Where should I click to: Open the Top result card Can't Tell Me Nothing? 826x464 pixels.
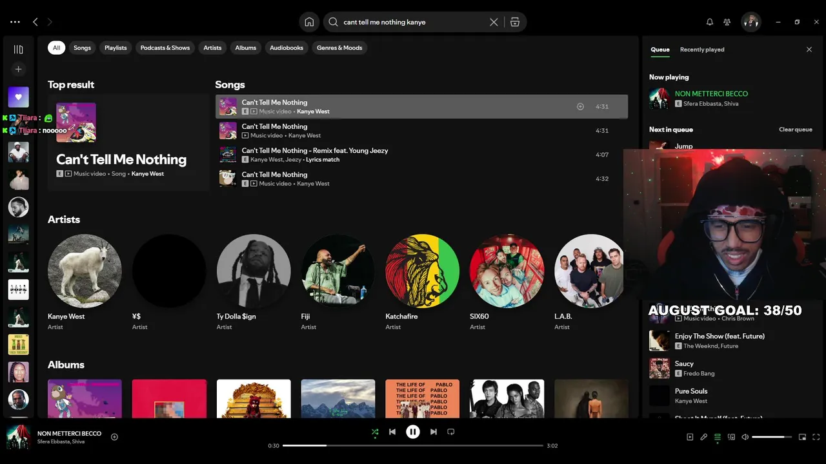click(x=128, y=142)
